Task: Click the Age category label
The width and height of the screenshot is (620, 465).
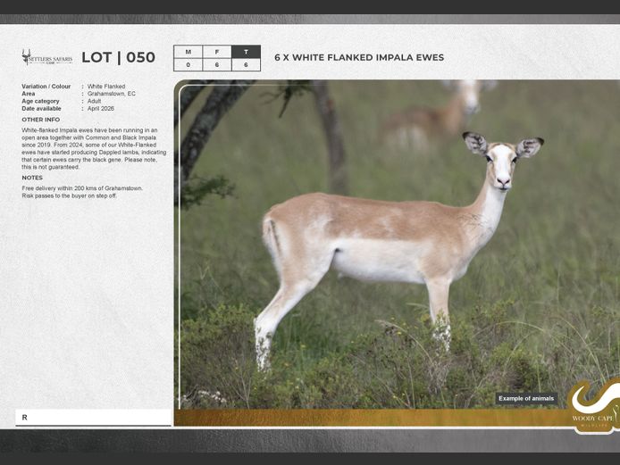Action: [x=40, y=101]
